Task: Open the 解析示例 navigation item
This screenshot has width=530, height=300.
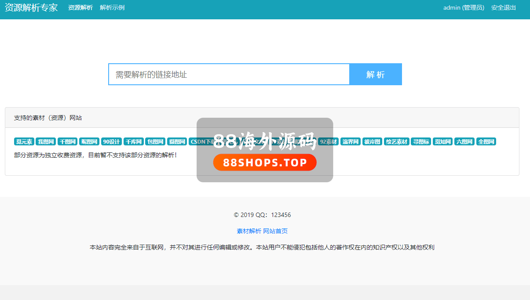Action: click(x=112, y=7)
